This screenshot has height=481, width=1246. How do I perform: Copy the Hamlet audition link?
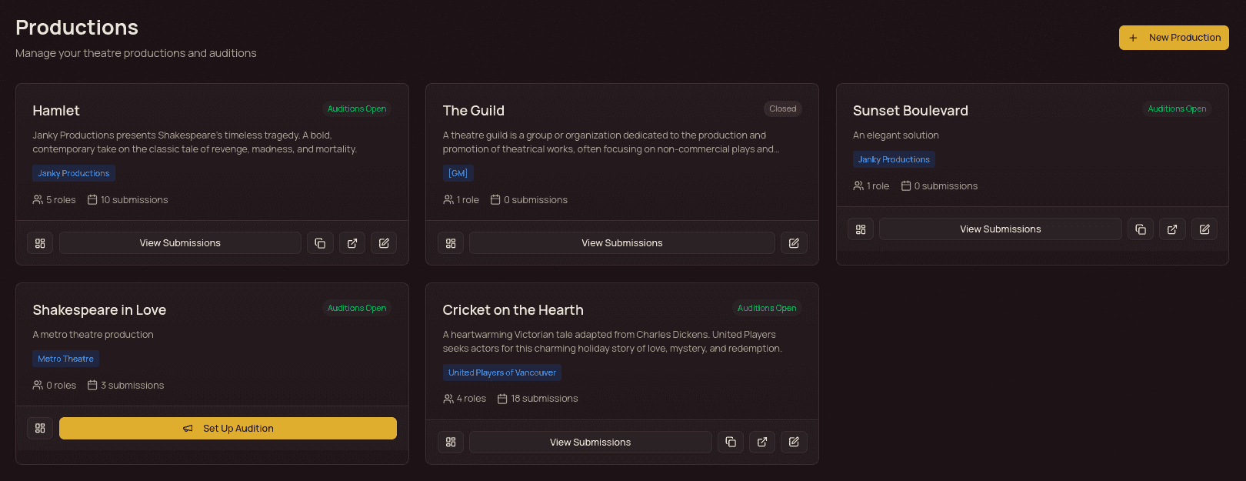(320, 243)
